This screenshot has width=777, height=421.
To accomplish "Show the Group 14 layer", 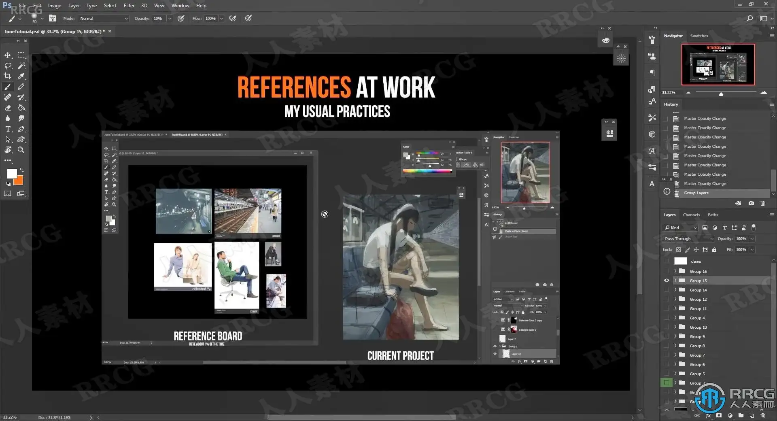I will 667,290.
